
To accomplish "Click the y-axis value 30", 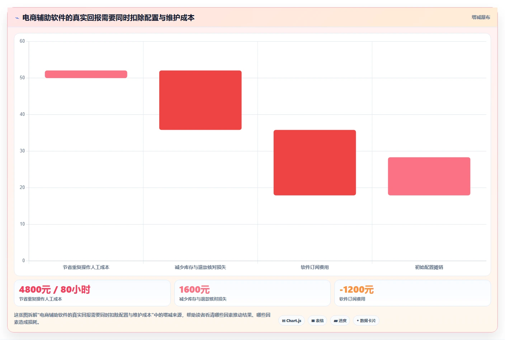I will [x=22, y=151].
